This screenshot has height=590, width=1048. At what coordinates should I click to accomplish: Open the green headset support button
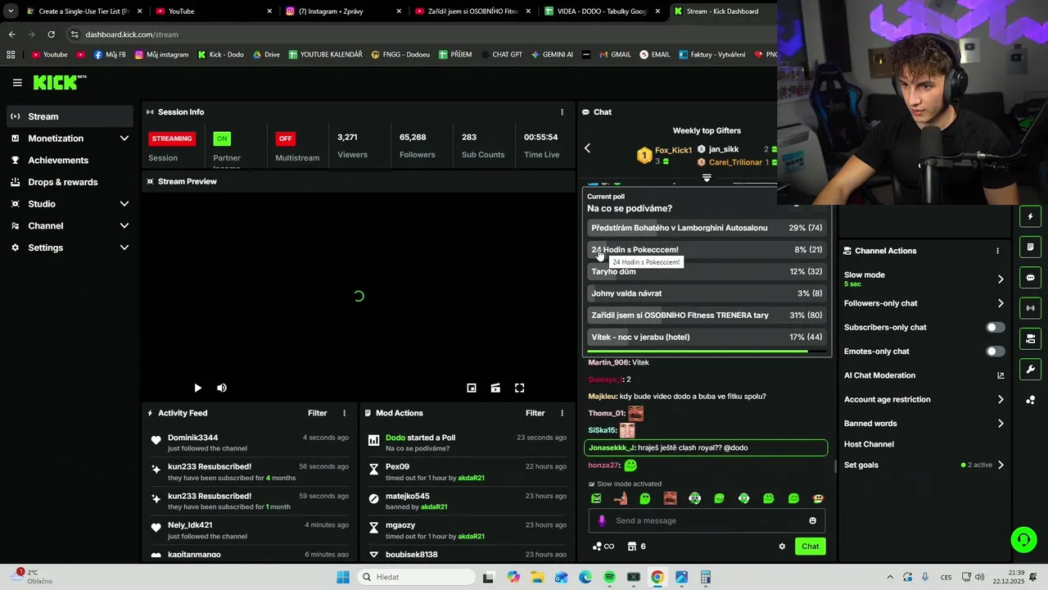click(1023, 539)
